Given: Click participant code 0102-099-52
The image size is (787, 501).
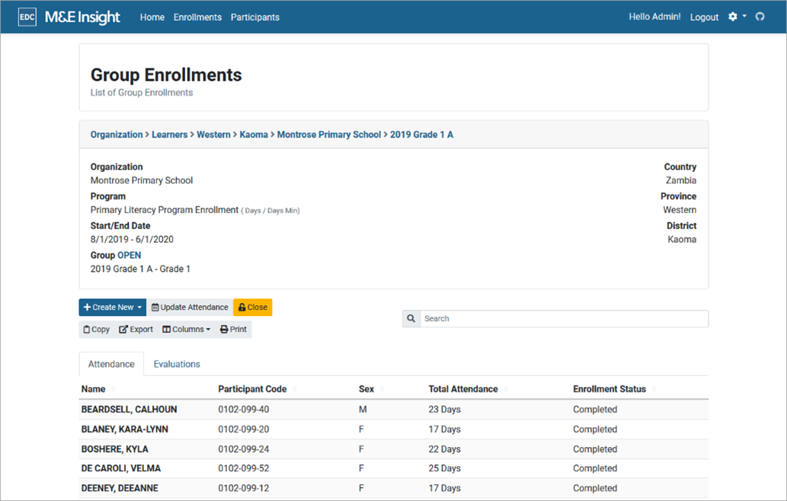Looking at the screenshot, I should pyautogui.click(x=244, y=468).
